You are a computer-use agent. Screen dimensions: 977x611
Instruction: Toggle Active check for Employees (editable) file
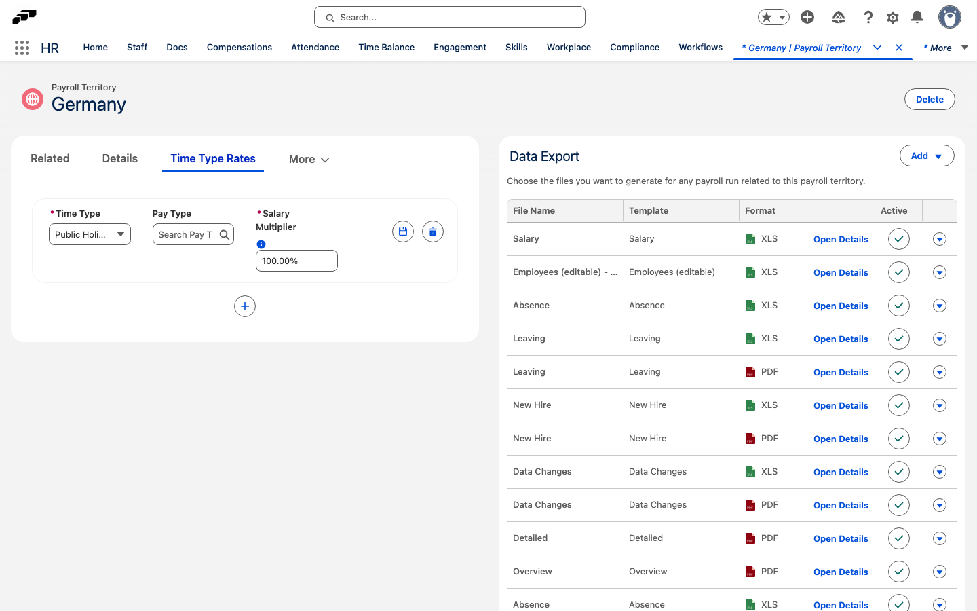pyautogui.click(x=899, y=272)
